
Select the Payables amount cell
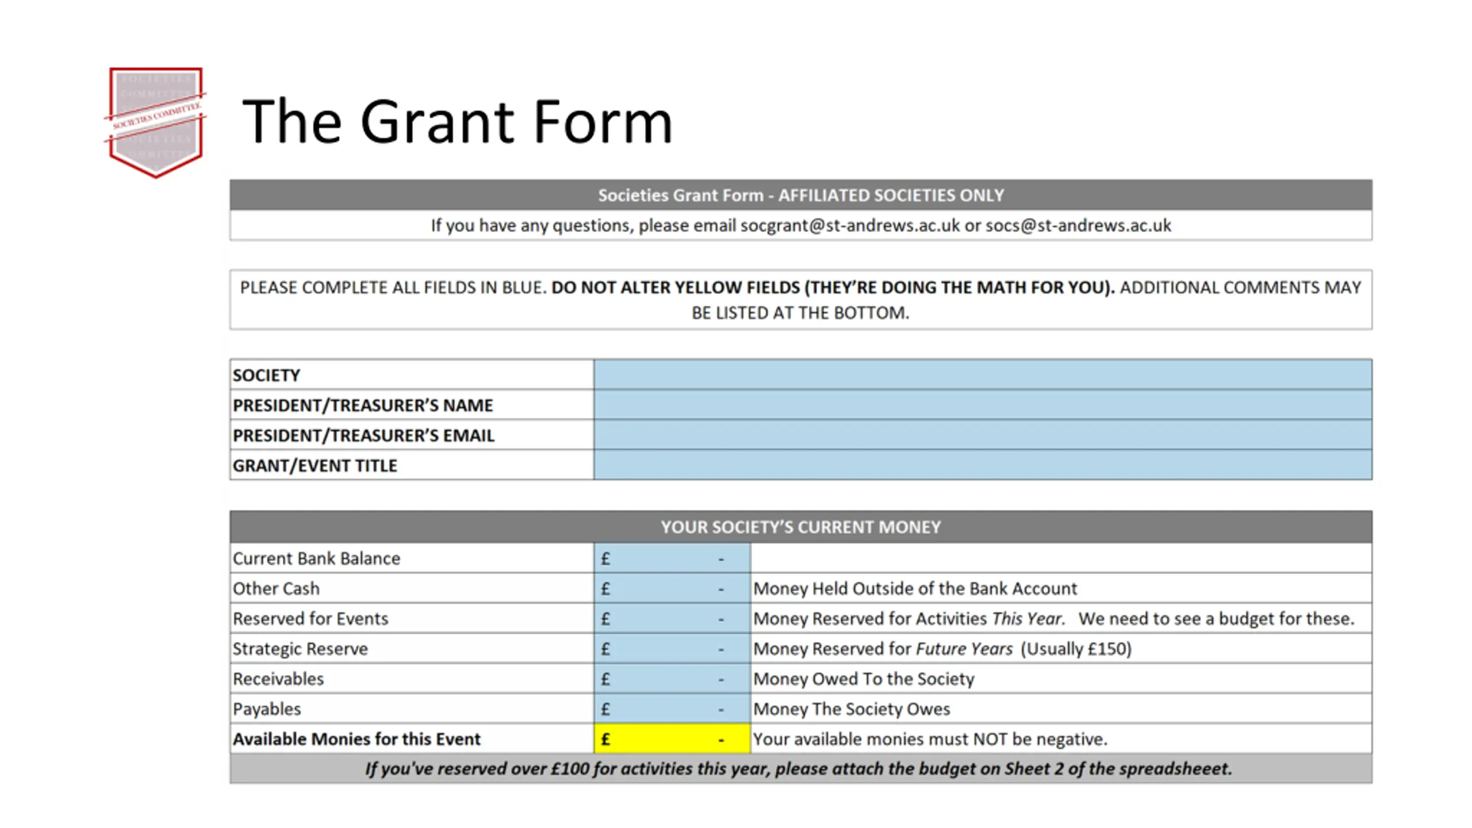672,708
